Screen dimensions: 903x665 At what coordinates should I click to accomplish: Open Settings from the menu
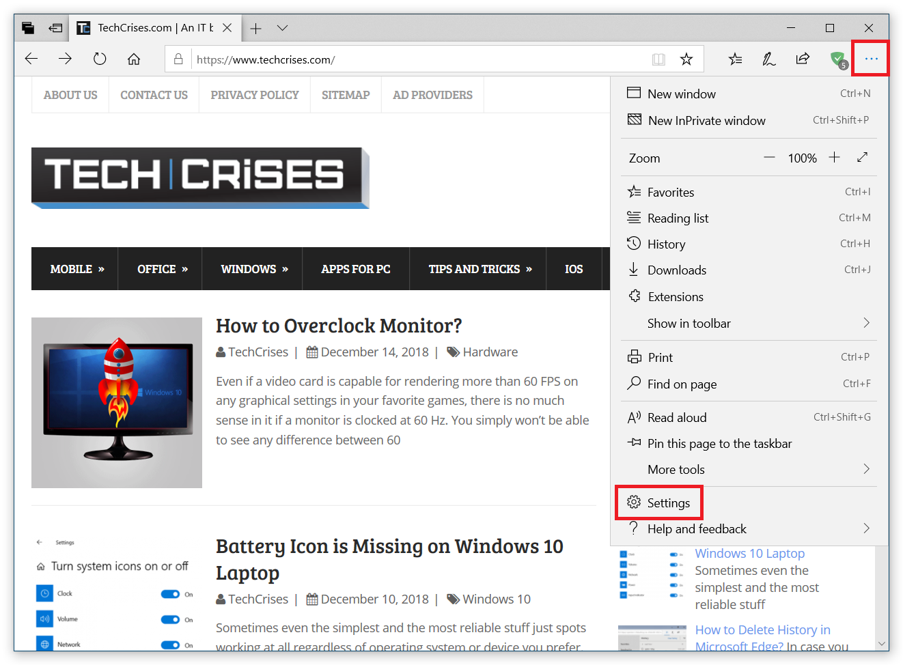pos(749,503)
